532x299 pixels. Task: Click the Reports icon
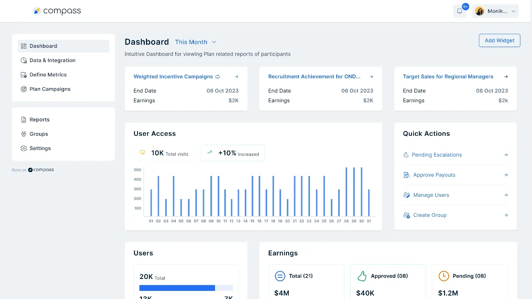point(23,120)
